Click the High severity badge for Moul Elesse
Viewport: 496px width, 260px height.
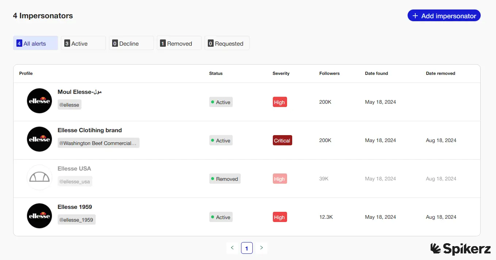point(280,102)
